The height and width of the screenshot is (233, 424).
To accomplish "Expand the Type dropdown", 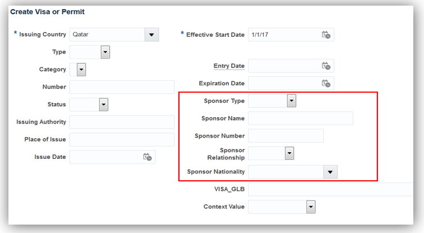I will (105, 52).
